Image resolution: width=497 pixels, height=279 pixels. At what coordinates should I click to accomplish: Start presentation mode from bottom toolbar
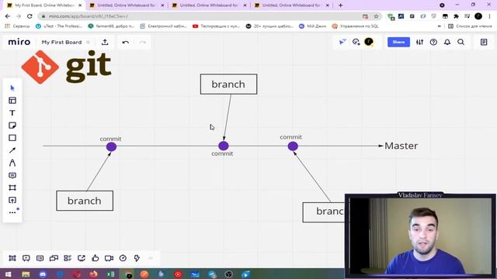click(26, 258)
